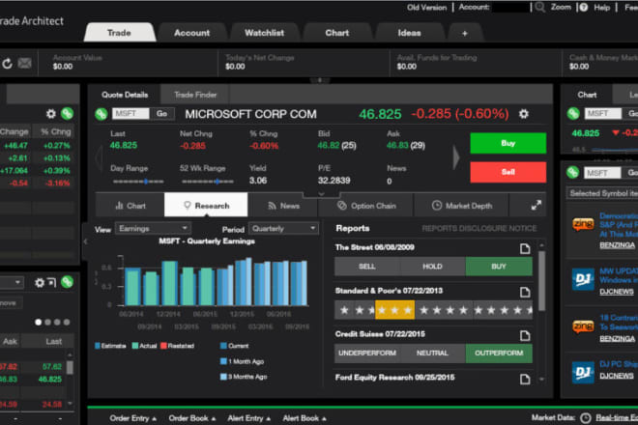Open Credit Suisse report document icon
Image resolution: width=638 pixels, height=425 pixels.
(x=525, y=335)
